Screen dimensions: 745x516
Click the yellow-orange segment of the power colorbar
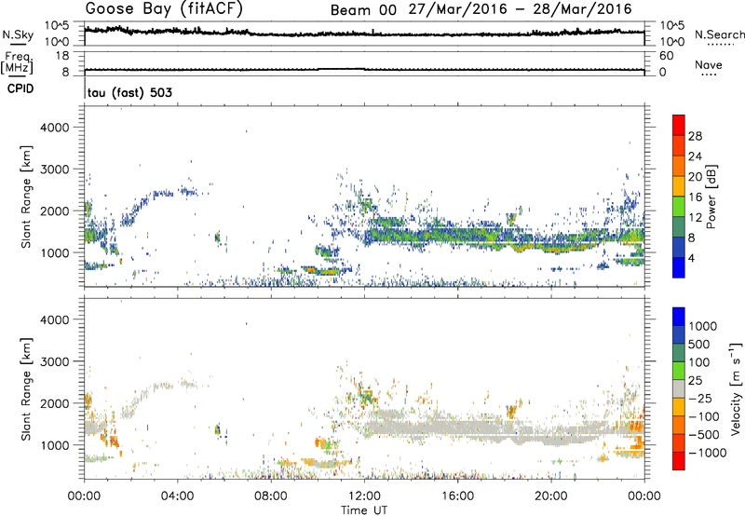(x=679, y=185)
